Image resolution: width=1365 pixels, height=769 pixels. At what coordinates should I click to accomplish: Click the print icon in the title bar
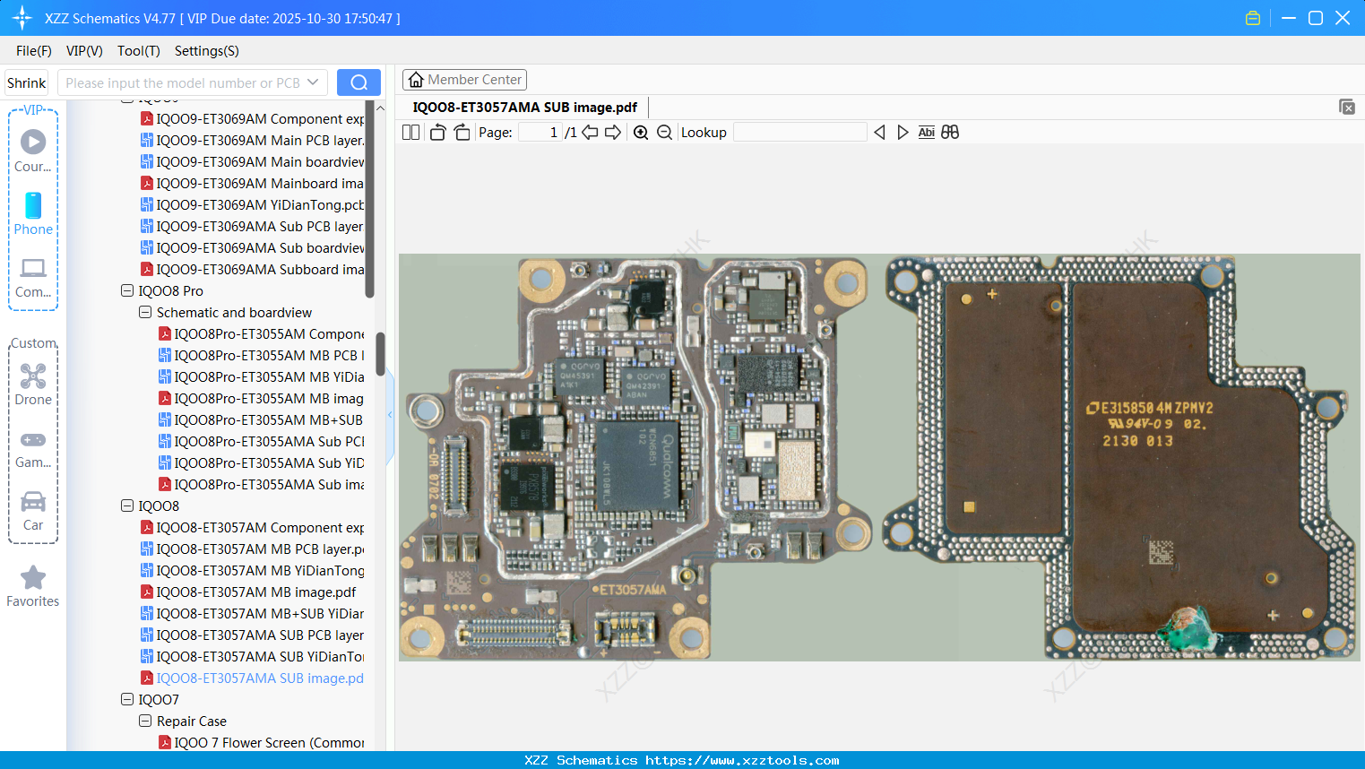(1252, 17)
